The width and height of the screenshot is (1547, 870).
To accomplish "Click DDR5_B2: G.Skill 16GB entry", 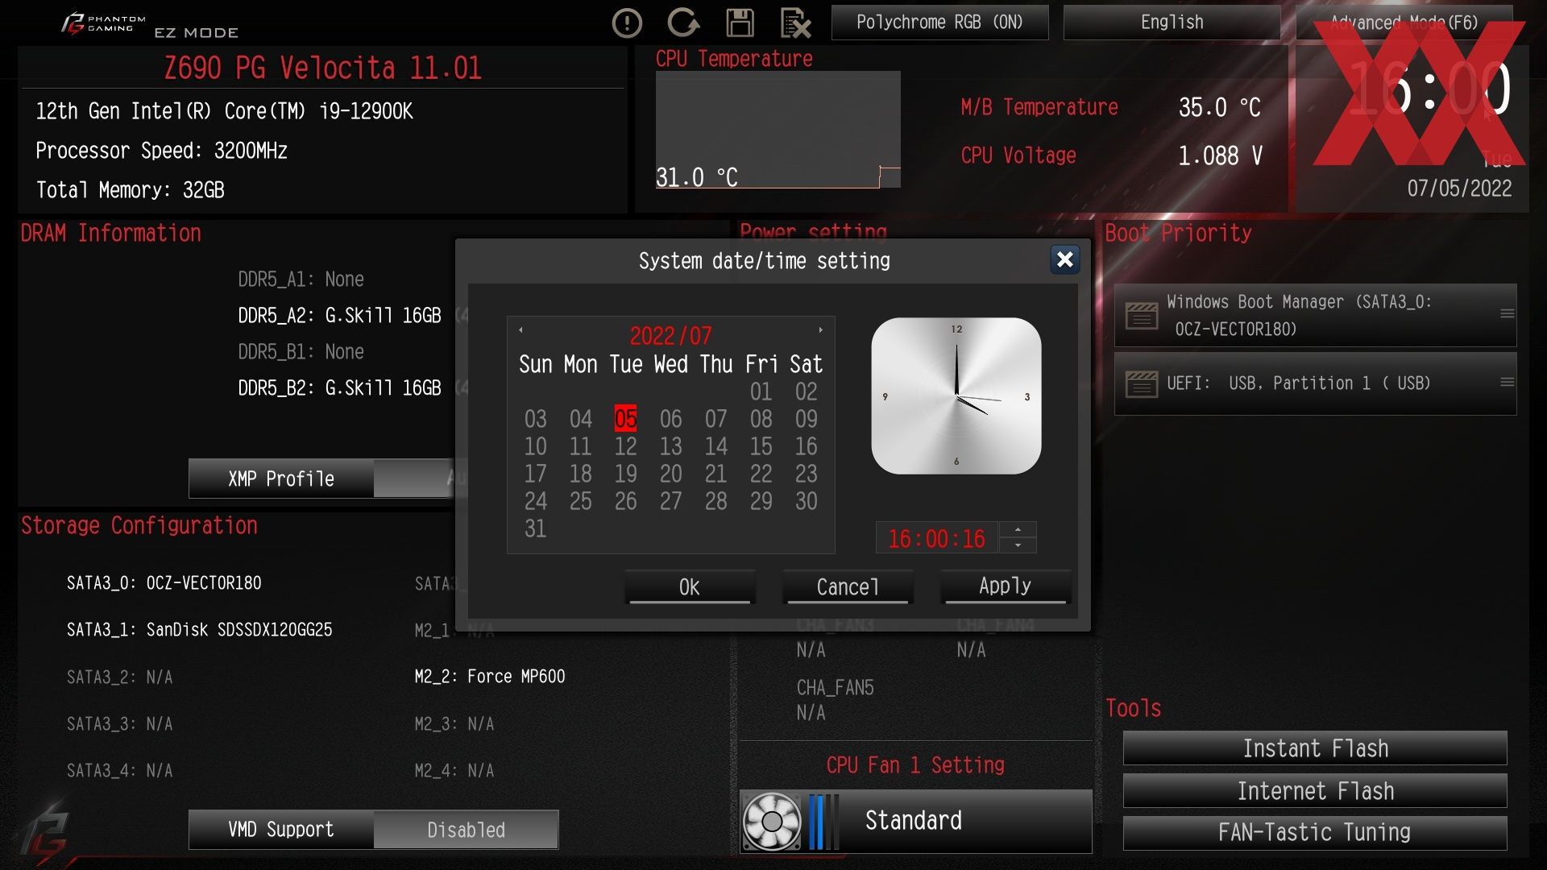I will pyautogui.click(x=339, y=387).
